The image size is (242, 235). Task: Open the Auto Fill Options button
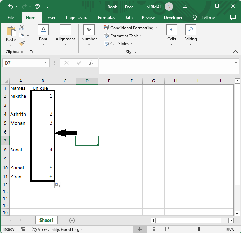58,185
